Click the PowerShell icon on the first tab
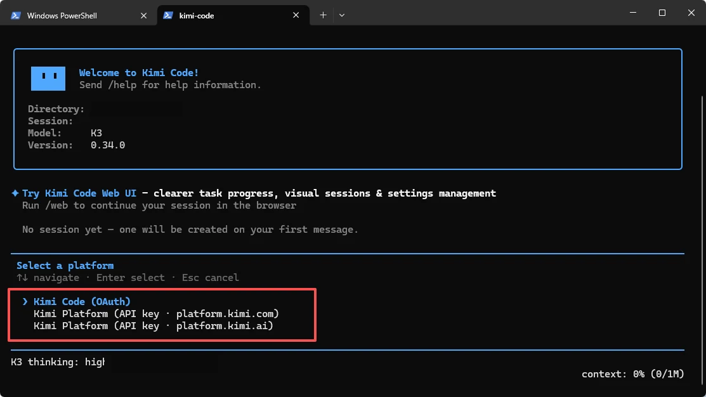 [x=16, y=15]
